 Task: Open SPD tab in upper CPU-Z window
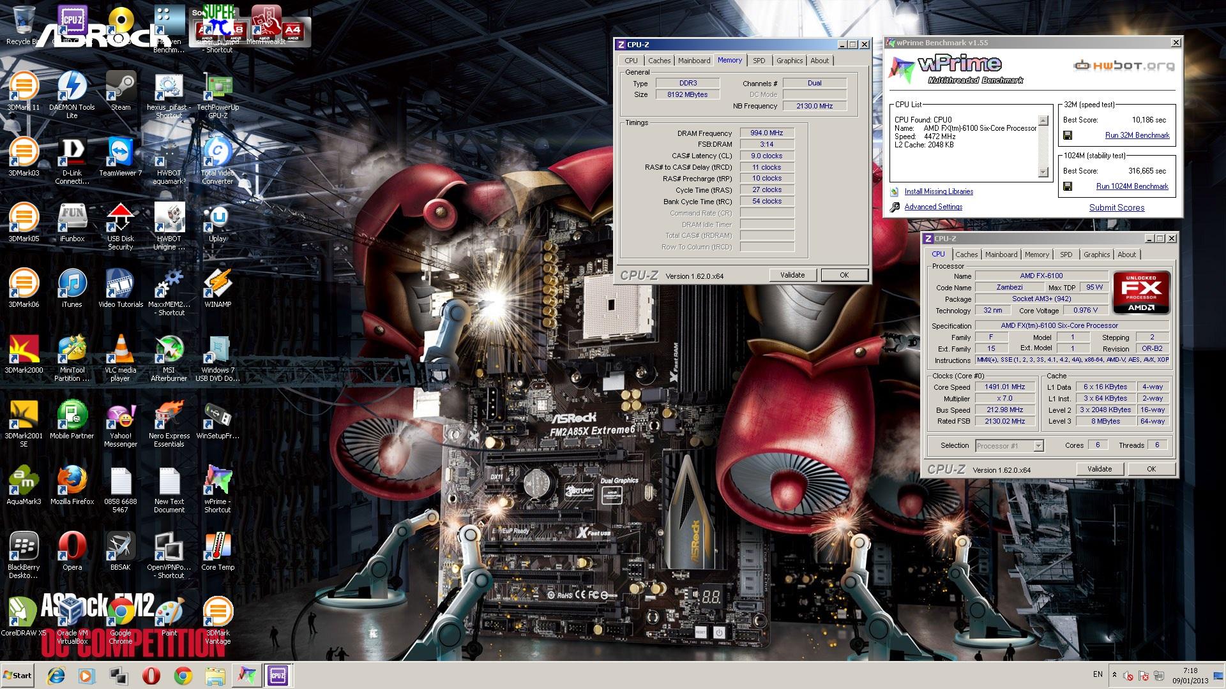[759, 61]
